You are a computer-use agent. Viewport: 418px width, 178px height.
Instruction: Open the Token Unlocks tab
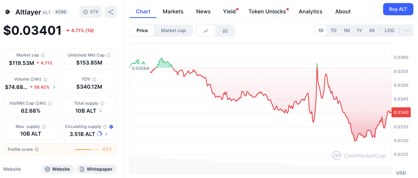[x=267, y=11]
